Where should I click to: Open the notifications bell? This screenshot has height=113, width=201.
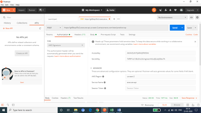pyautogui.click(x=170, y=10)
